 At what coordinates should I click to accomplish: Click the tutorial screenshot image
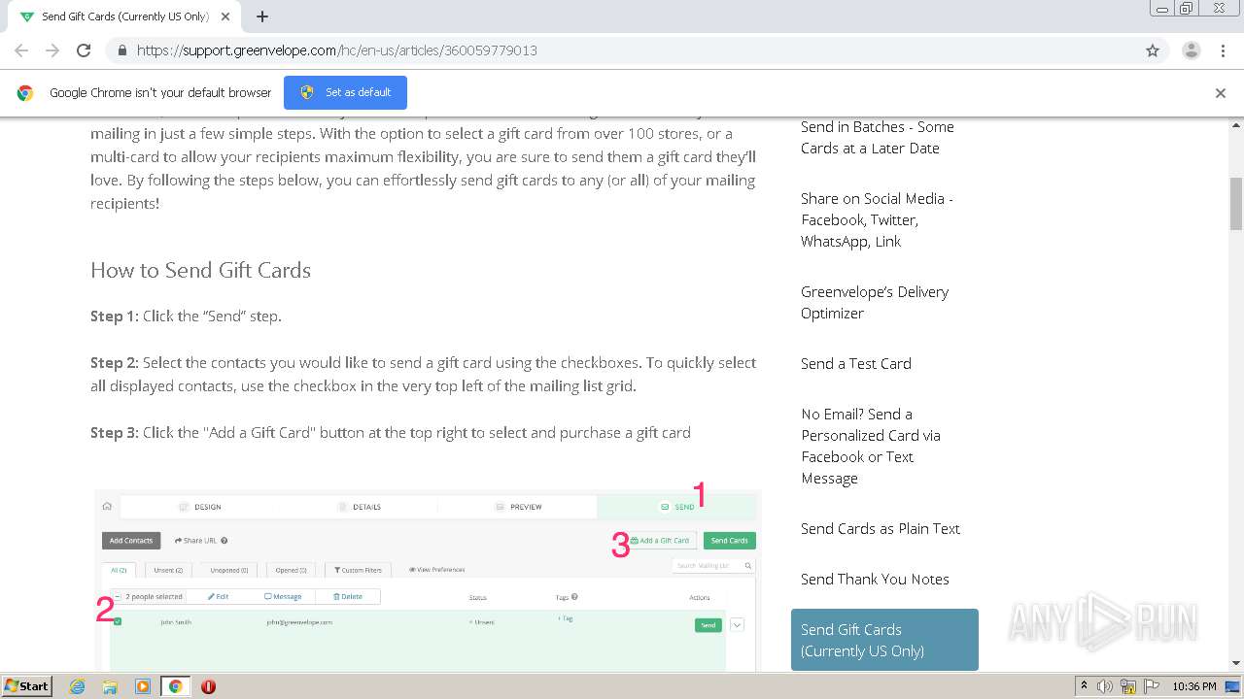[426, 579]
